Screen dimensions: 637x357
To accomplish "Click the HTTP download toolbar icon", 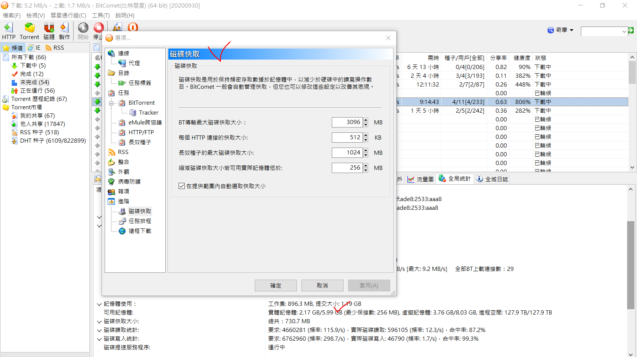I will (x=8, y=31).
